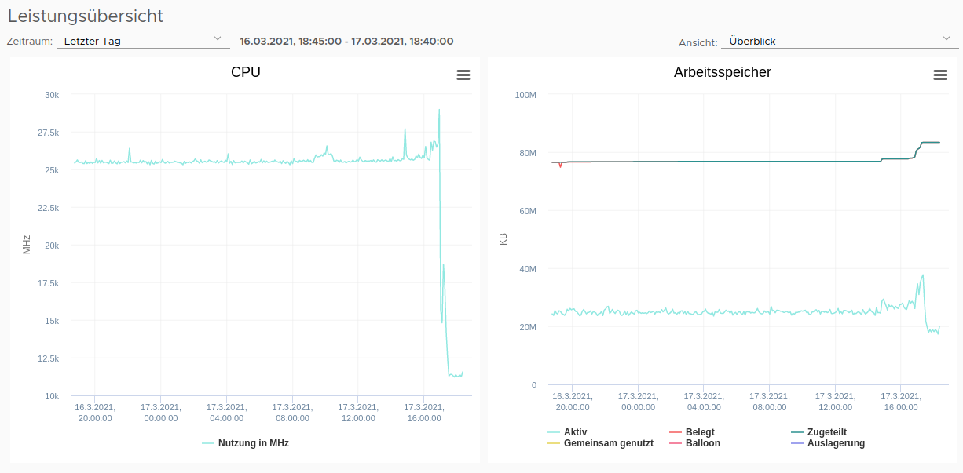This screenshot has height=473, width=963.
Task: Click the Leistungsübersicht page heading
Action: pyautogui.click(x=86, y=16)
